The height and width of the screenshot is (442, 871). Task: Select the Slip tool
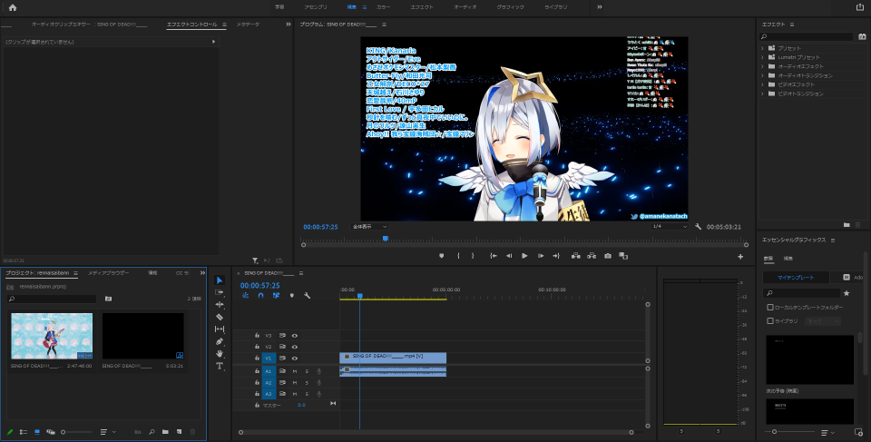[220, 329]
